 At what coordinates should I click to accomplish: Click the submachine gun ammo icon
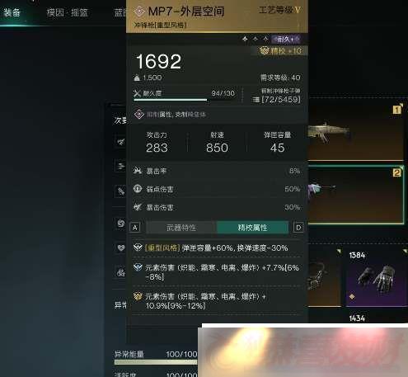pyautogui.click(x=256, y=100)
